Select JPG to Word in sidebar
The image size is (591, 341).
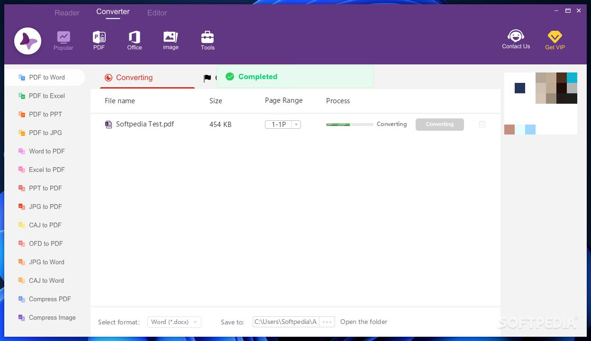pos(45,262)
